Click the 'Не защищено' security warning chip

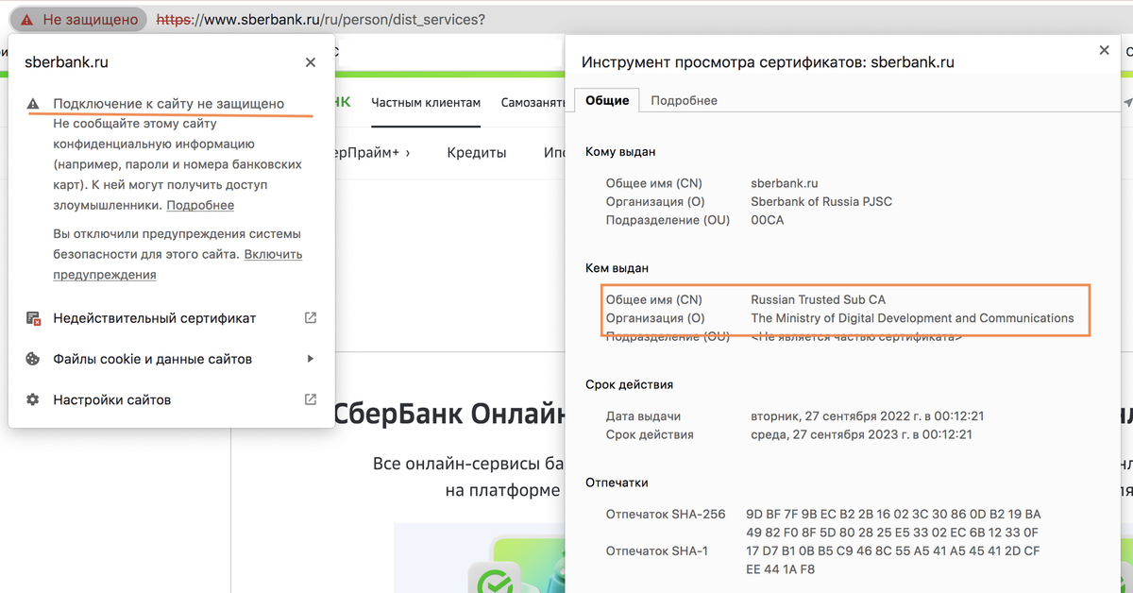point(79,19)
